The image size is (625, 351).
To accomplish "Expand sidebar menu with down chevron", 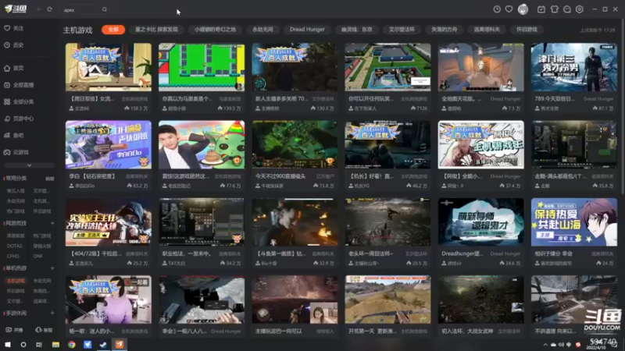I will [29, 165].
